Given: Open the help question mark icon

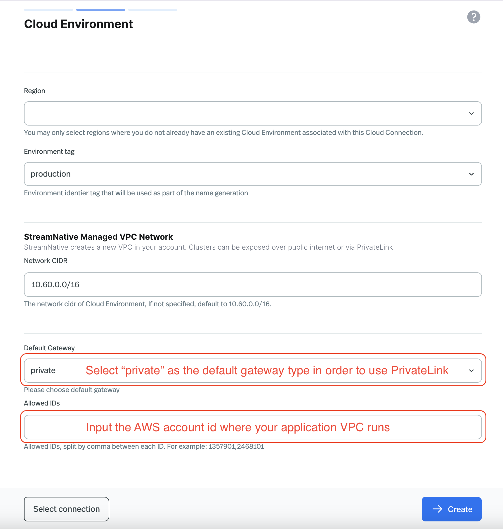Looking at the screenshot, I should pos(473,17).
